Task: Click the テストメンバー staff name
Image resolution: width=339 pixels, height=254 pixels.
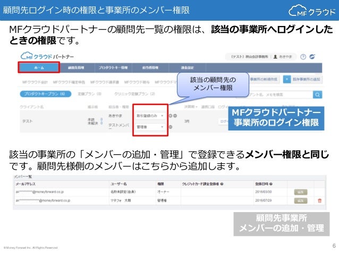Action: (x=118, y=126)
